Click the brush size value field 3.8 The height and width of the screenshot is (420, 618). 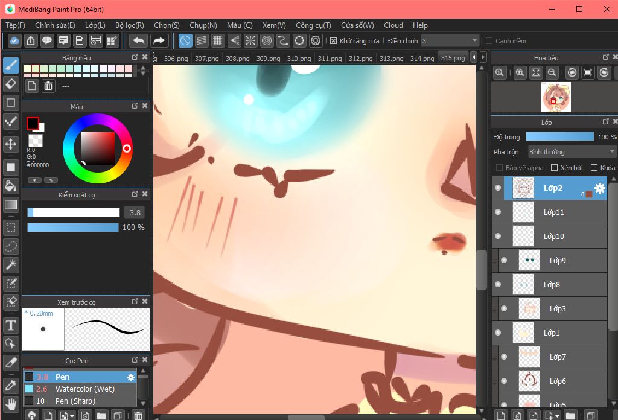[x=134, y=213]
